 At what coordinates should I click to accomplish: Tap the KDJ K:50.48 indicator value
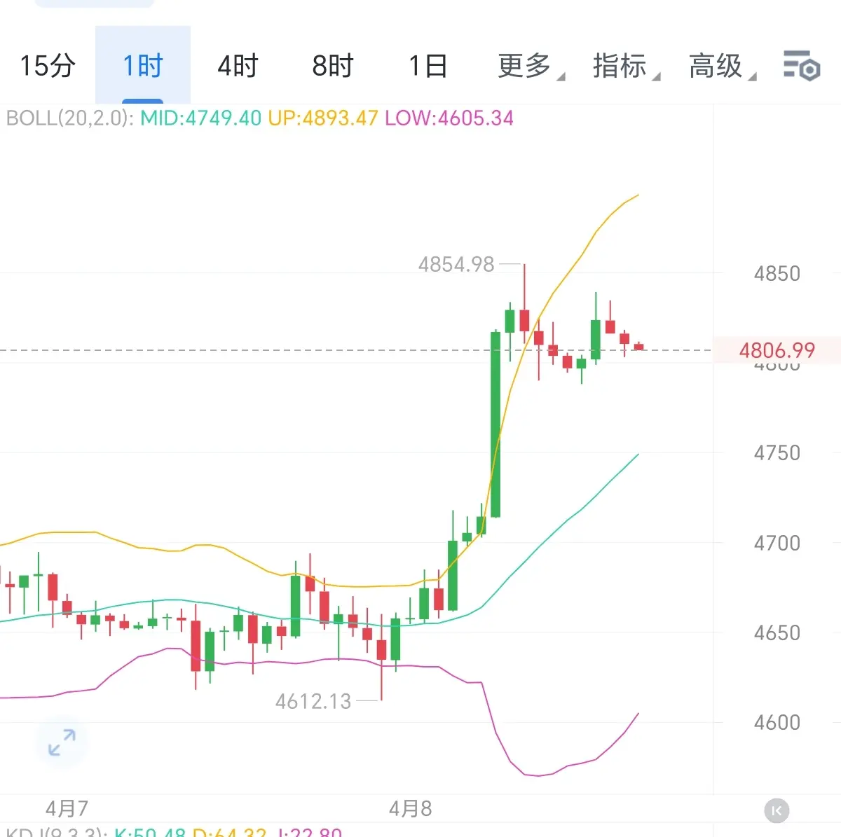(149, 831)
